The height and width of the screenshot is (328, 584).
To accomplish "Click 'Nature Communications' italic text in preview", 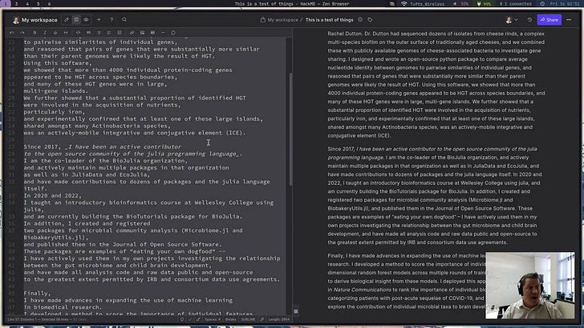I will 363,290.
